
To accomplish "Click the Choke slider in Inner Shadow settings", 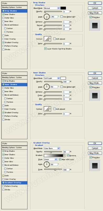I will coord(53,95).
